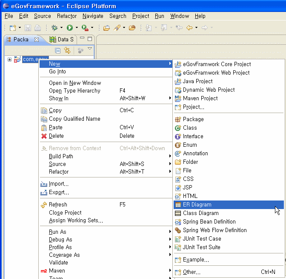Click the Debug bug icon in toolbar

click(x=54, y=28)
